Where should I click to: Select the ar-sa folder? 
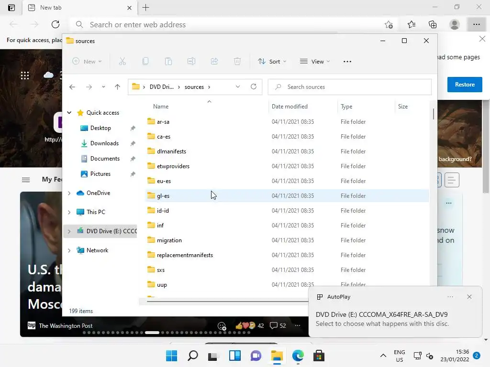(287, 122)
